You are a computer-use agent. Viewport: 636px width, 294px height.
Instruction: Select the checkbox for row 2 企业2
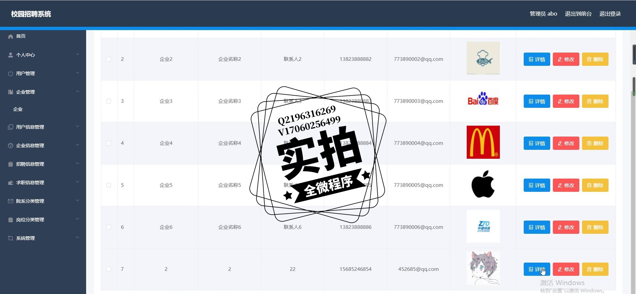109,59
